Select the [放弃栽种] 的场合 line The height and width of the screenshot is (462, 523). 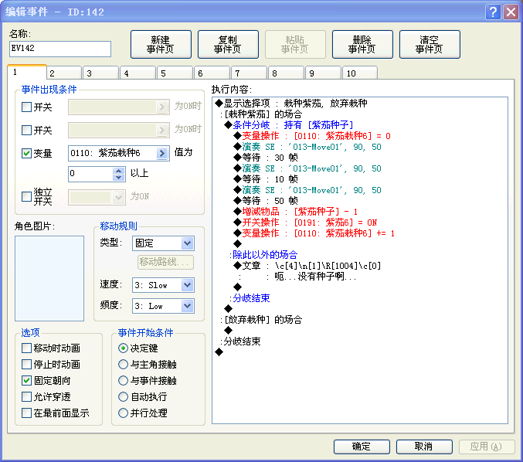(261, 320)
